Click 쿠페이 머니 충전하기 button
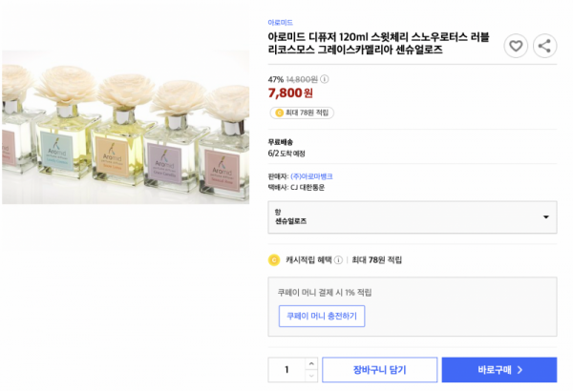Image resolution: width=573 pixels, height=391 pixels. pos(322,317)
